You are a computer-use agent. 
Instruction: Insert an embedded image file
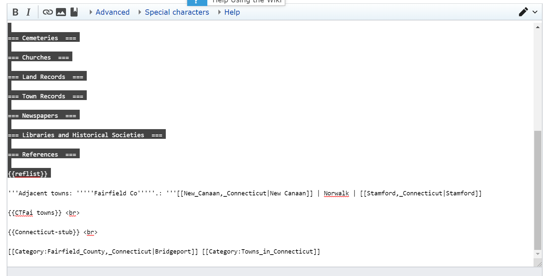[61, 12]
